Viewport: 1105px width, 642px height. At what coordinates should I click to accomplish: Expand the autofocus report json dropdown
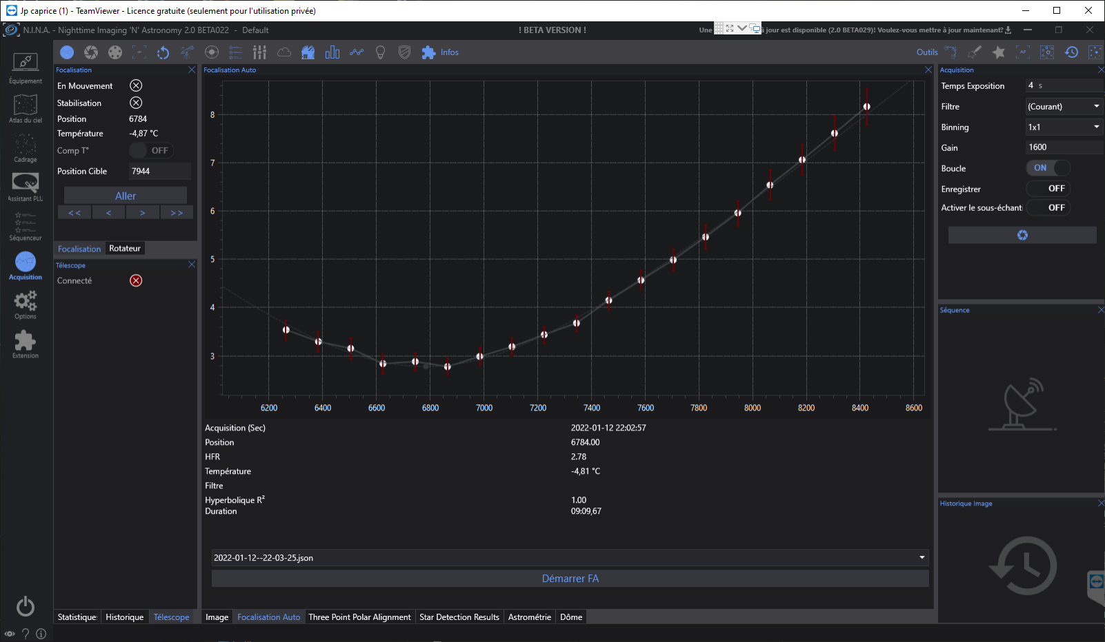tap(570, 558)
